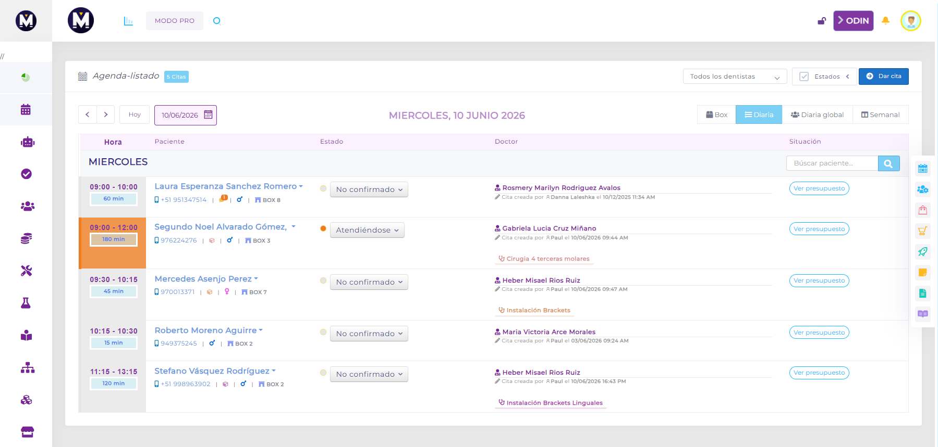Screen dimensions: 938x447
Task: Expand Segundo Noel Alvarado Gómez patient menu
Action: pos(225,227)
